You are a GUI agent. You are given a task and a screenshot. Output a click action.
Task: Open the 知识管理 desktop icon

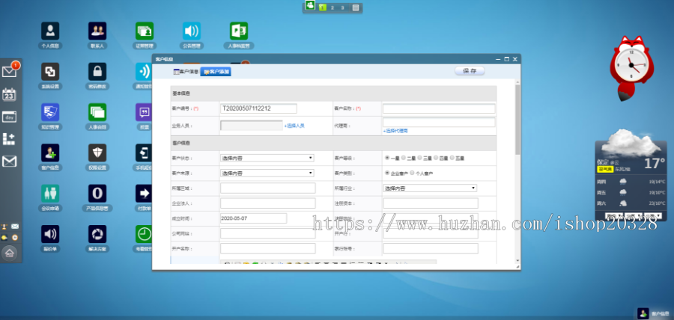coord(50,112)
